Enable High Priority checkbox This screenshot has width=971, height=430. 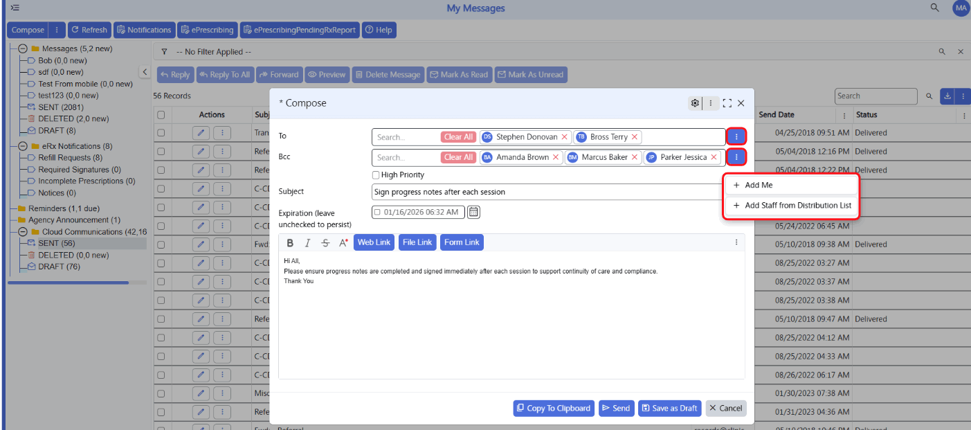pyautogui.click(x=376, y=175)
